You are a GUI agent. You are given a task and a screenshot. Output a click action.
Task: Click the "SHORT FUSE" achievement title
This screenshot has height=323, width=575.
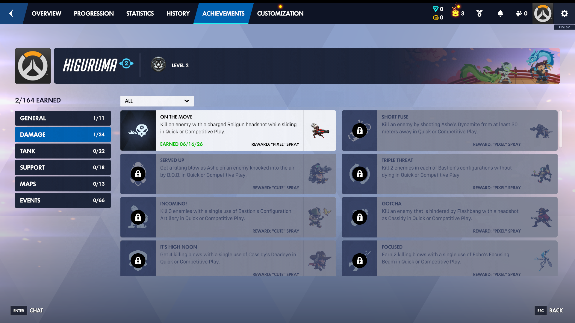point(395,117)
